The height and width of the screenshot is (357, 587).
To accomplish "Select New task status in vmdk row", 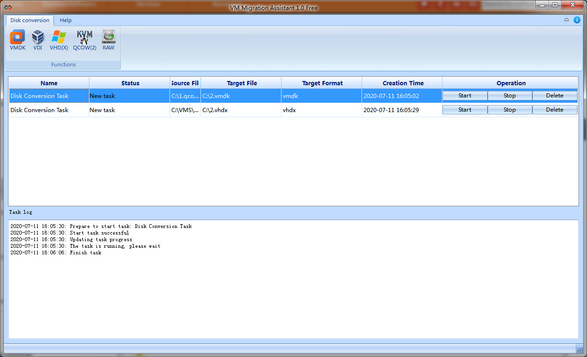I will coord(129,96).
